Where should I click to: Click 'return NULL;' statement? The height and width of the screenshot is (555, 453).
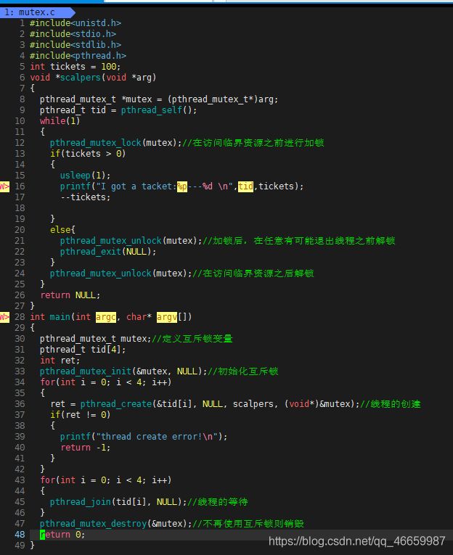click(70, 295)
